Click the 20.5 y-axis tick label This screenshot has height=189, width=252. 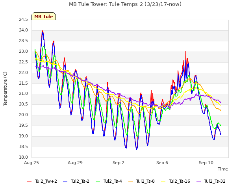[x=24, y=104]
